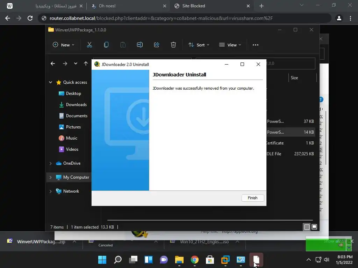
Task: Click the Delete trash icon in File Explorer
Action: pyautogui.click(x=173, y=45)
